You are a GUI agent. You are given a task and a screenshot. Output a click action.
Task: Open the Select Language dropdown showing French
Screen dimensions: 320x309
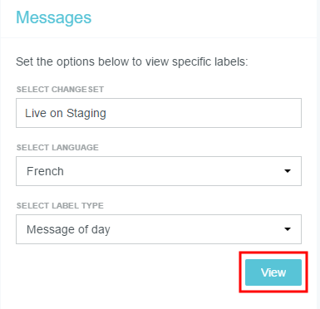[159, 171]
